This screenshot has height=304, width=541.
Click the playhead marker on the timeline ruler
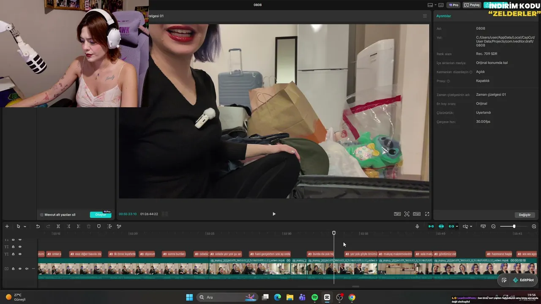[334, 233]
